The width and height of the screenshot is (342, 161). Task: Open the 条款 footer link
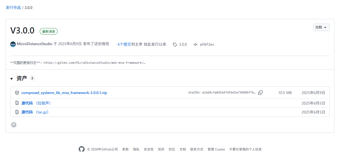(x=125, y=149)
